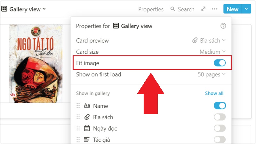This screenshot has height=144, width=256.
Task: Click the Show all link
Action: tap(214, 93)
